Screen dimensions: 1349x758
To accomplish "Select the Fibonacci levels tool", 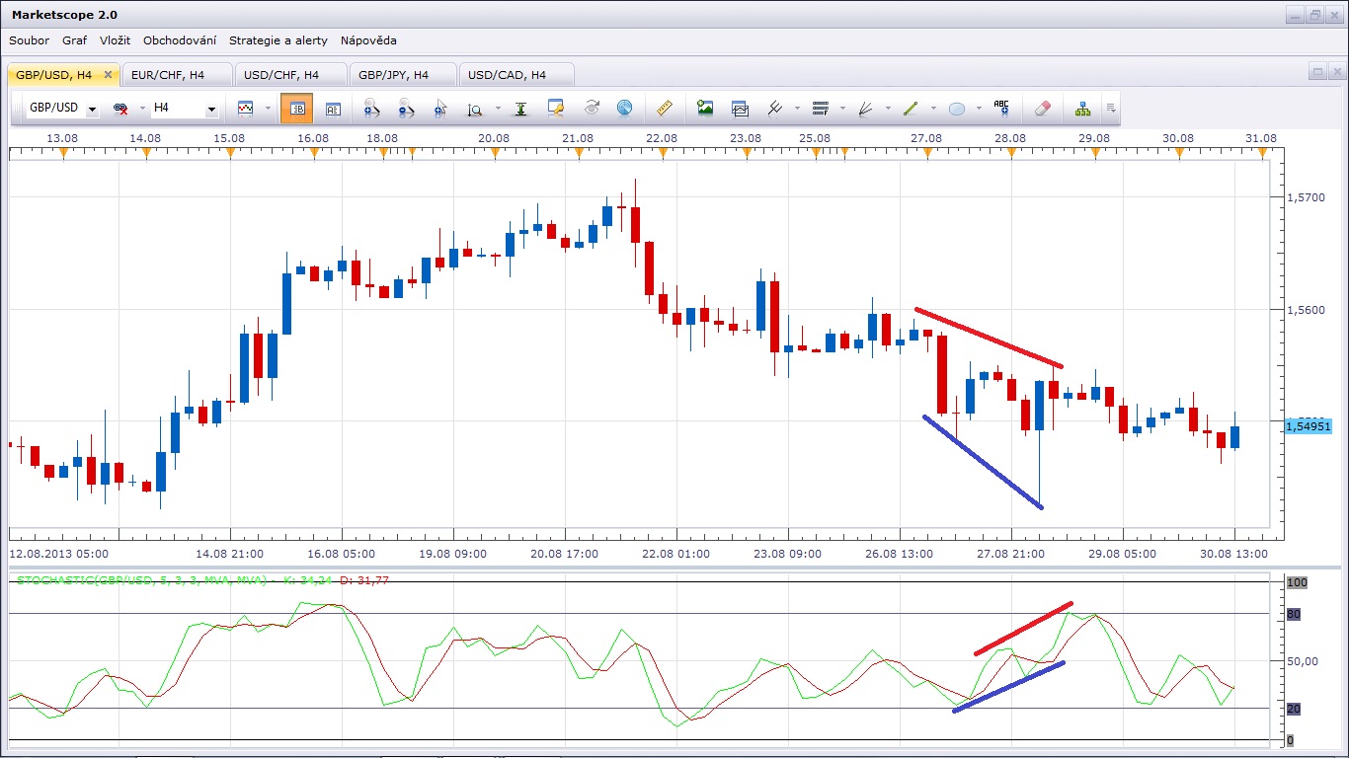I will [x=820, y=109].
